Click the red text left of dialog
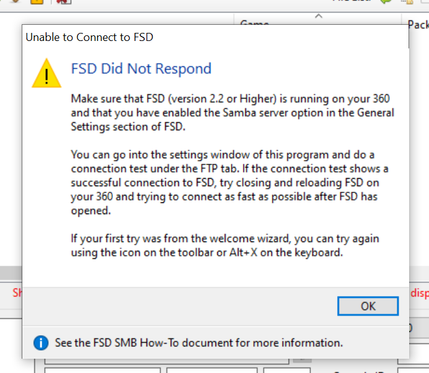The width and height of the screenshot is (429, 373). [x=17, y=293]
